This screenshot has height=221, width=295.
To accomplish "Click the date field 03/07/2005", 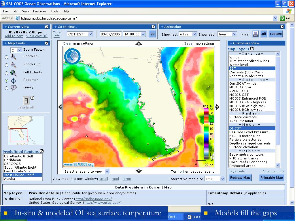I will tap(110, 34).
